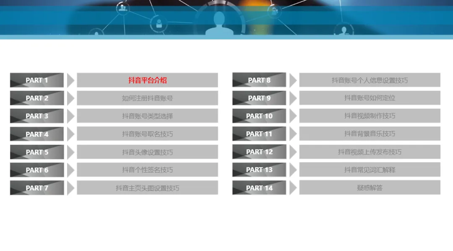The height and width of the screenshot is (251, 453).
Task: Click the PART 2 label box
Action: click(x=37, y=98)
